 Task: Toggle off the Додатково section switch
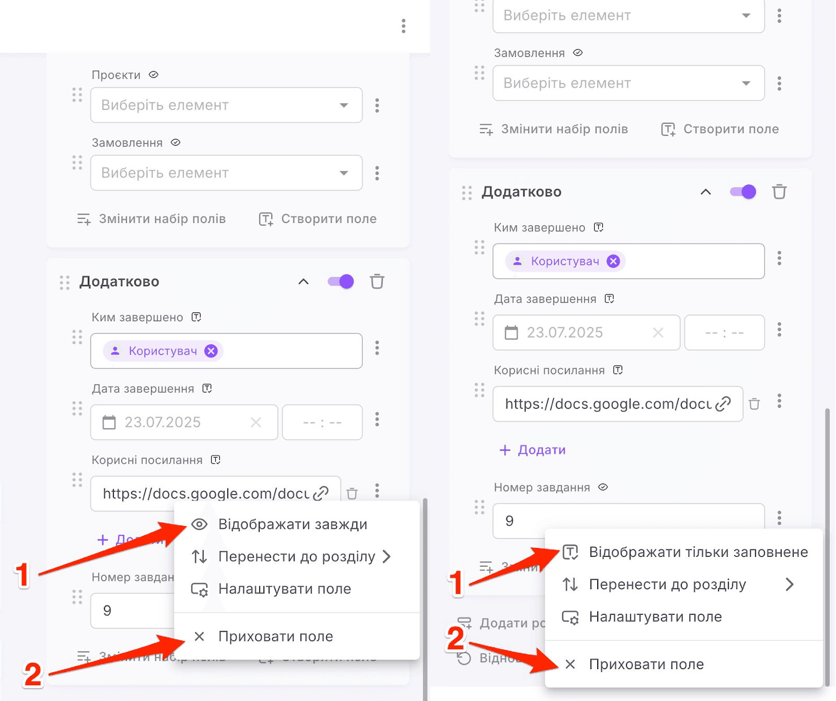[340, 282]
